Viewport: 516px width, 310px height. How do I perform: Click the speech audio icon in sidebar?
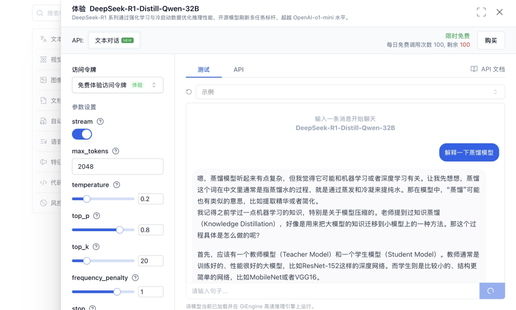(43, 141)
